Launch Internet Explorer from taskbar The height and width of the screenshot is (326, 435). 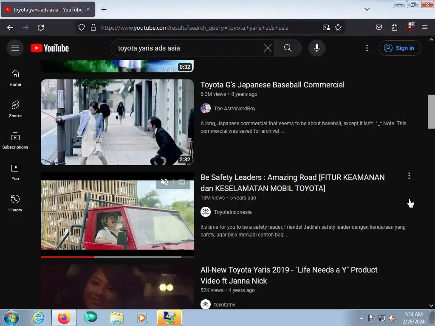point(38,318)
